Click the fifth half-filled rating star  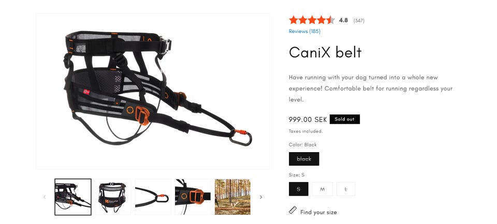pyautogui.click(x=330, y=20)
